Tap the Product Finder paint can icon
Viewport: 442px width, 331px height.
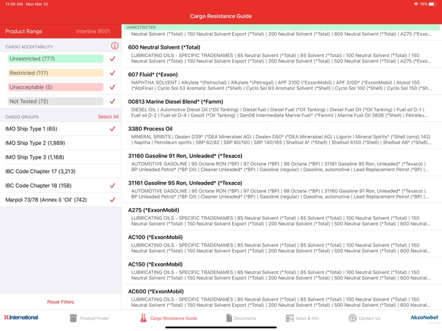[x=74, y=318]
